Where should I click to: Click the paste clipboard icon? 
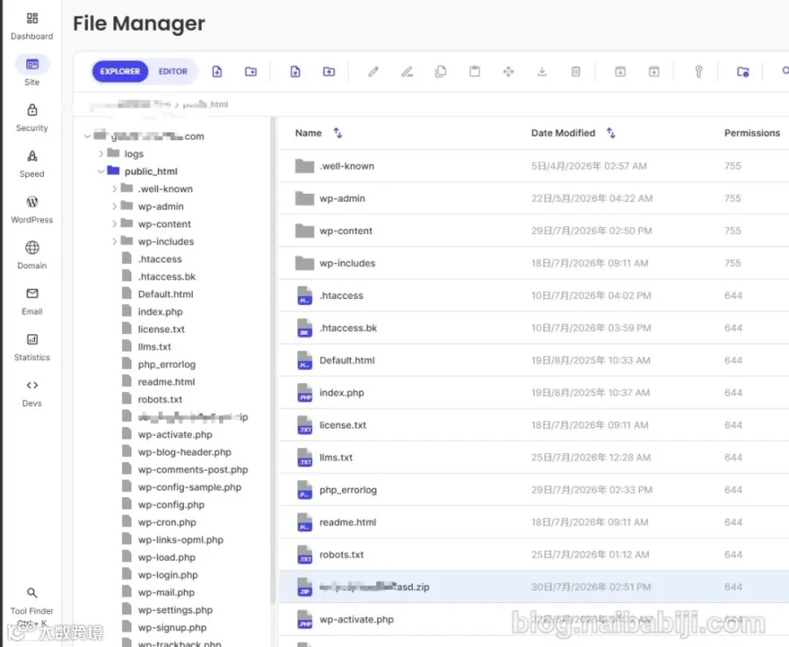tap(474, 71)
